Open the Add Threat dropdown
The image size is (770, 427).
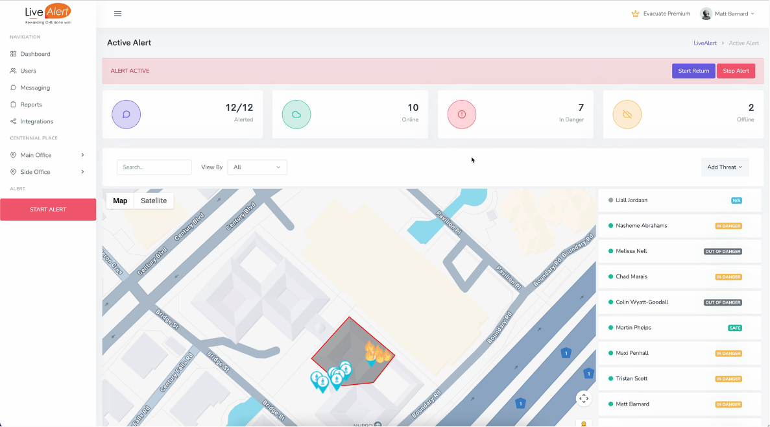pyautogui.click(x=725, y=167)
